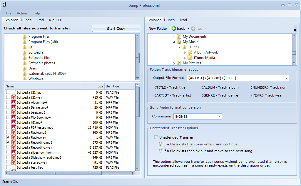Check the Softpedia beep.mp3 checkbox
Screen dimensions: 301x186
click(8, 112)
